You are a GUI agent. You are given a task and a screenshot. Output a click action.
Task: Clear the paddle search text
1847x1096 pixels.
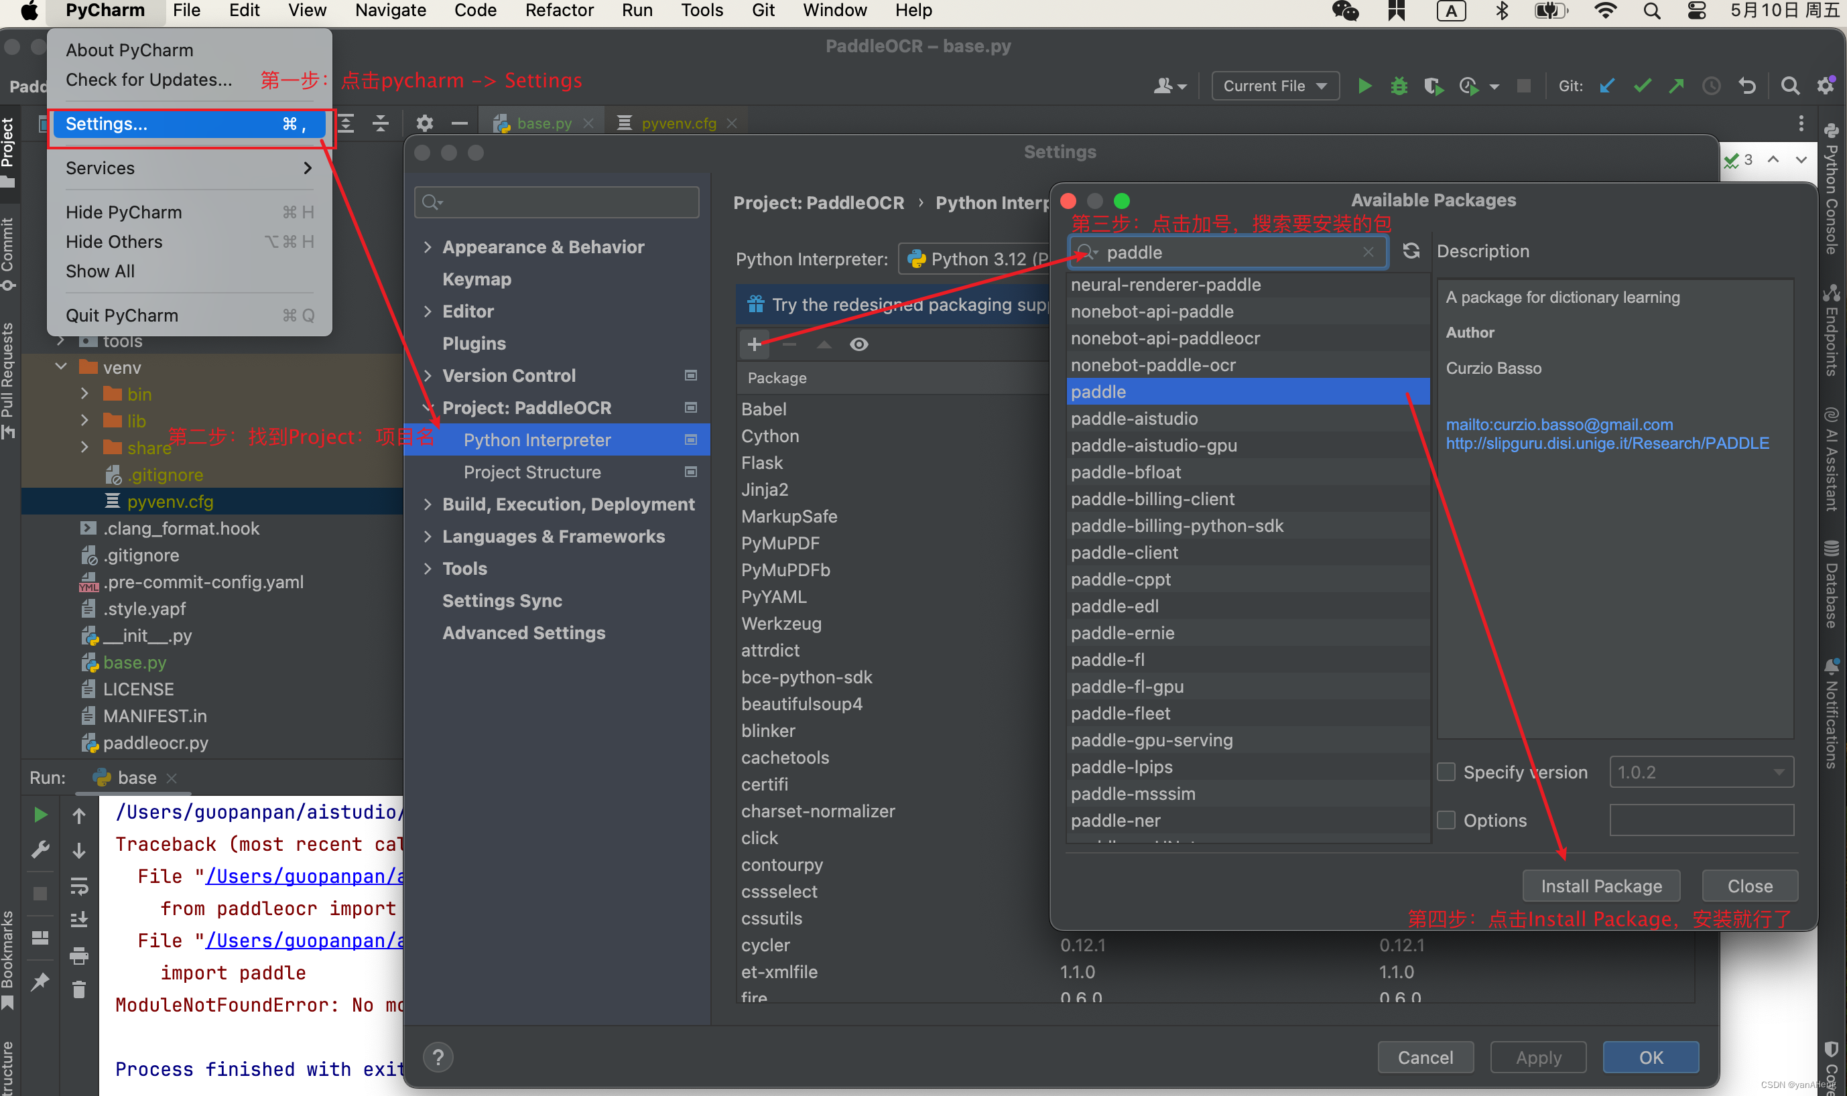coord(1368,252)
